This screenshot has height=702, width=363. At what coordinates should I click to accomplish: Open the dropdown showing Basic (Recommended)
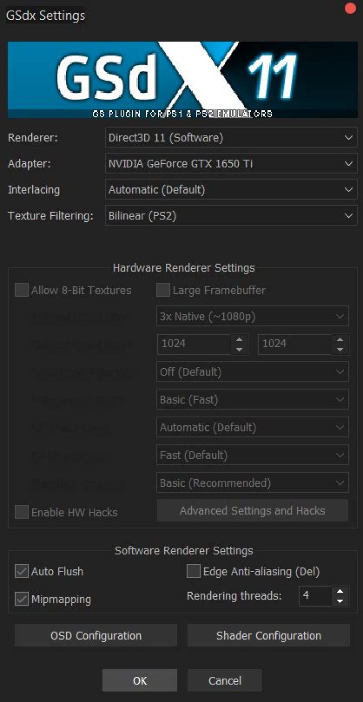click(253, 483)
